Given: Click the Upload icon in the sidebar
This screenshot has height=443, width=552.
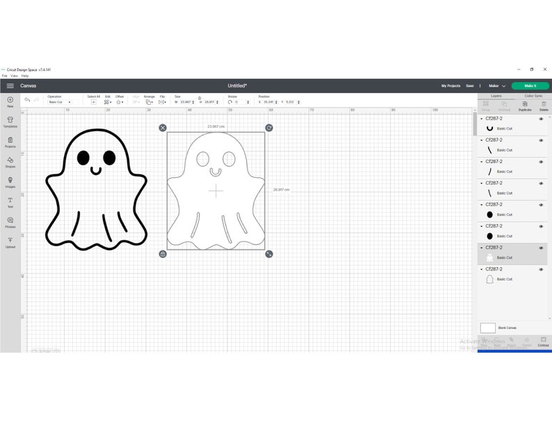Looking at the screenshot, I should (10, 242).
